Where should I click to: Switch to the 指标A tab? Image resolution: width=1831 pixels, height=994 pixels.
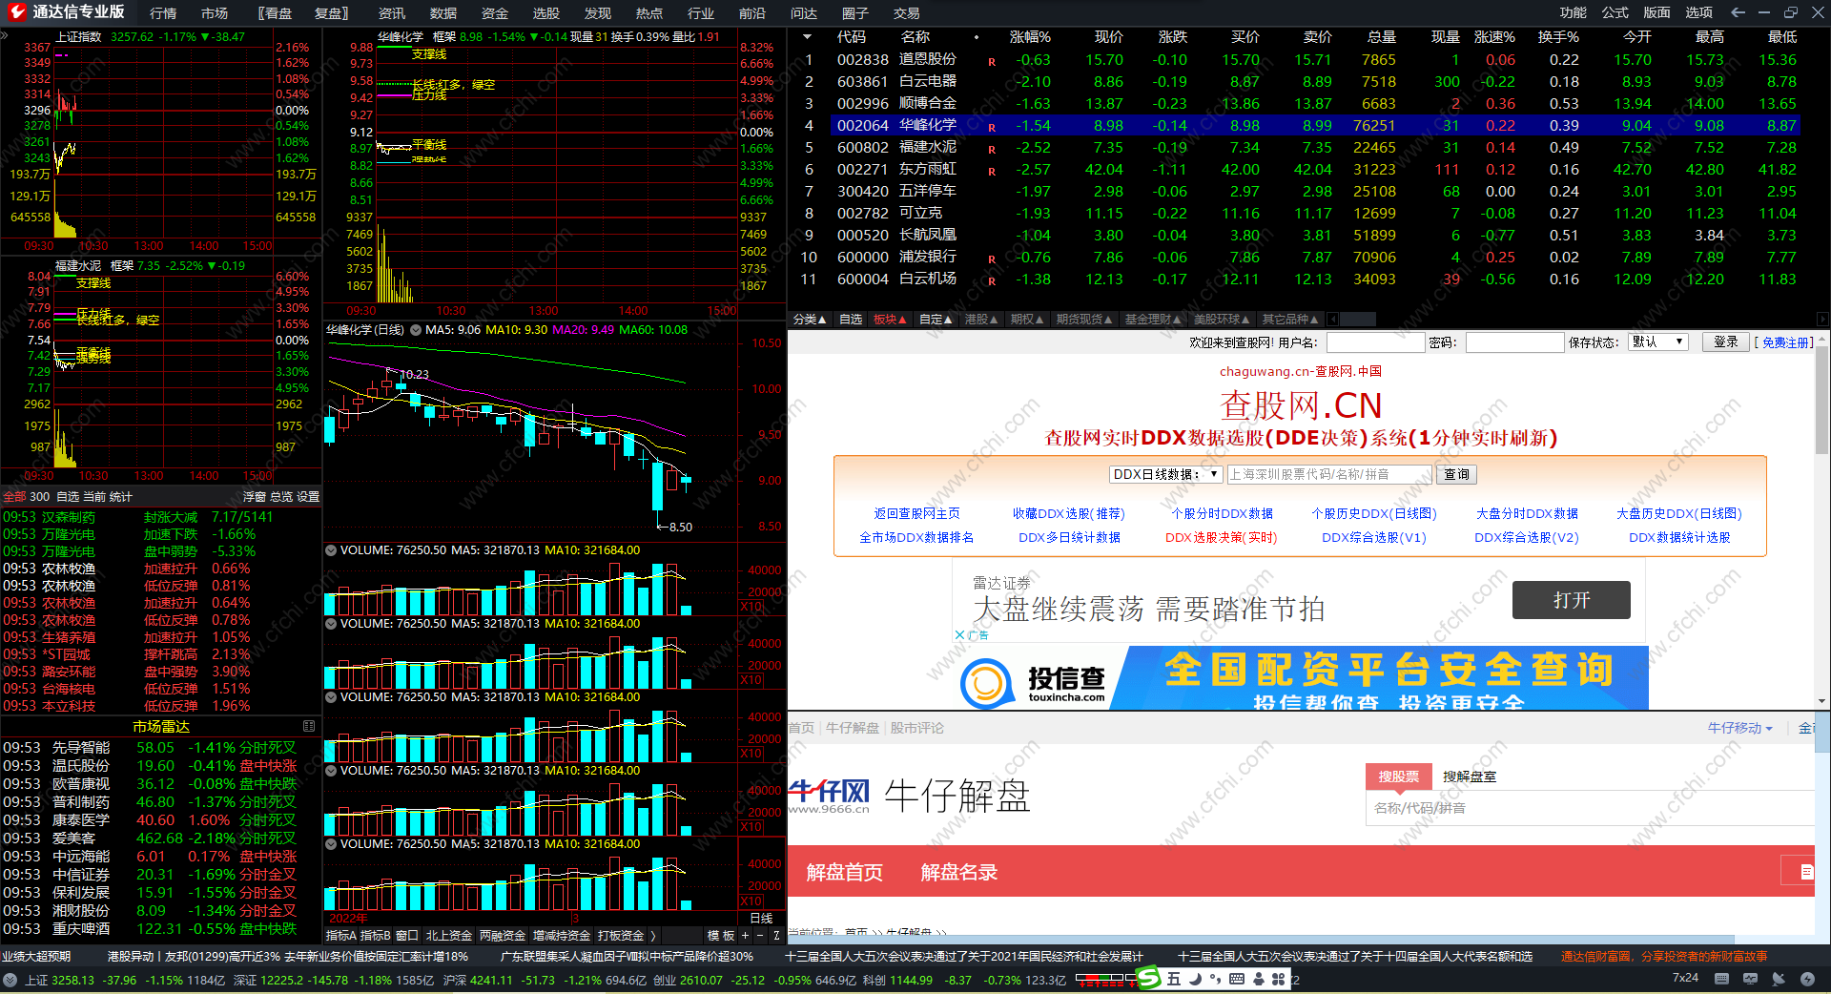tap(341, 936)
